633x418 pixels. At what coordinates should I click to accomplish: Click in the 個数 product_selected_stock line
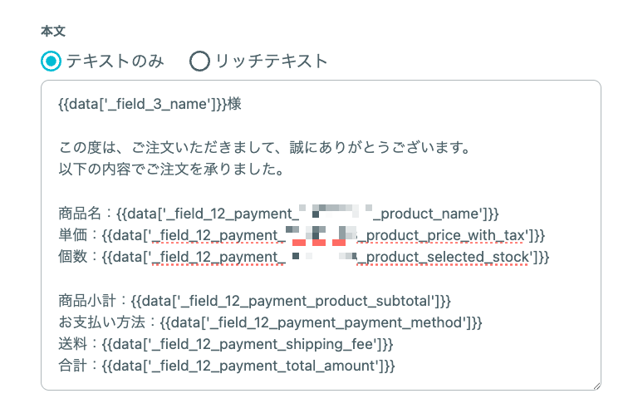pyautogui.click(x=304, y=257)
